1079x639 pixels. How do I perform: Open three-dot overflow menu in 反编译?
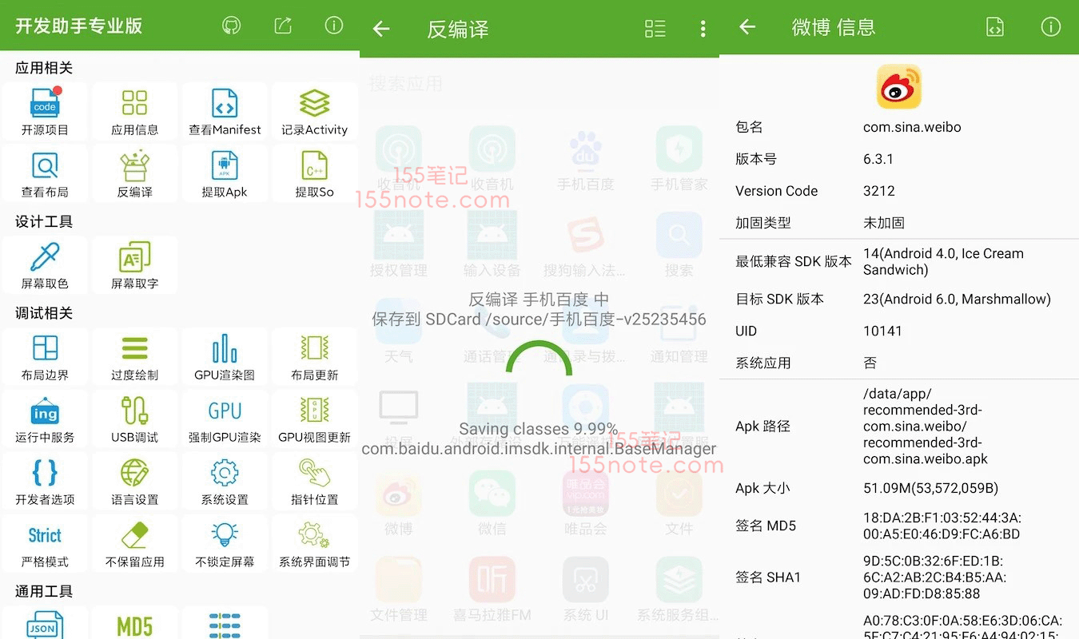[x=703, y=30]
